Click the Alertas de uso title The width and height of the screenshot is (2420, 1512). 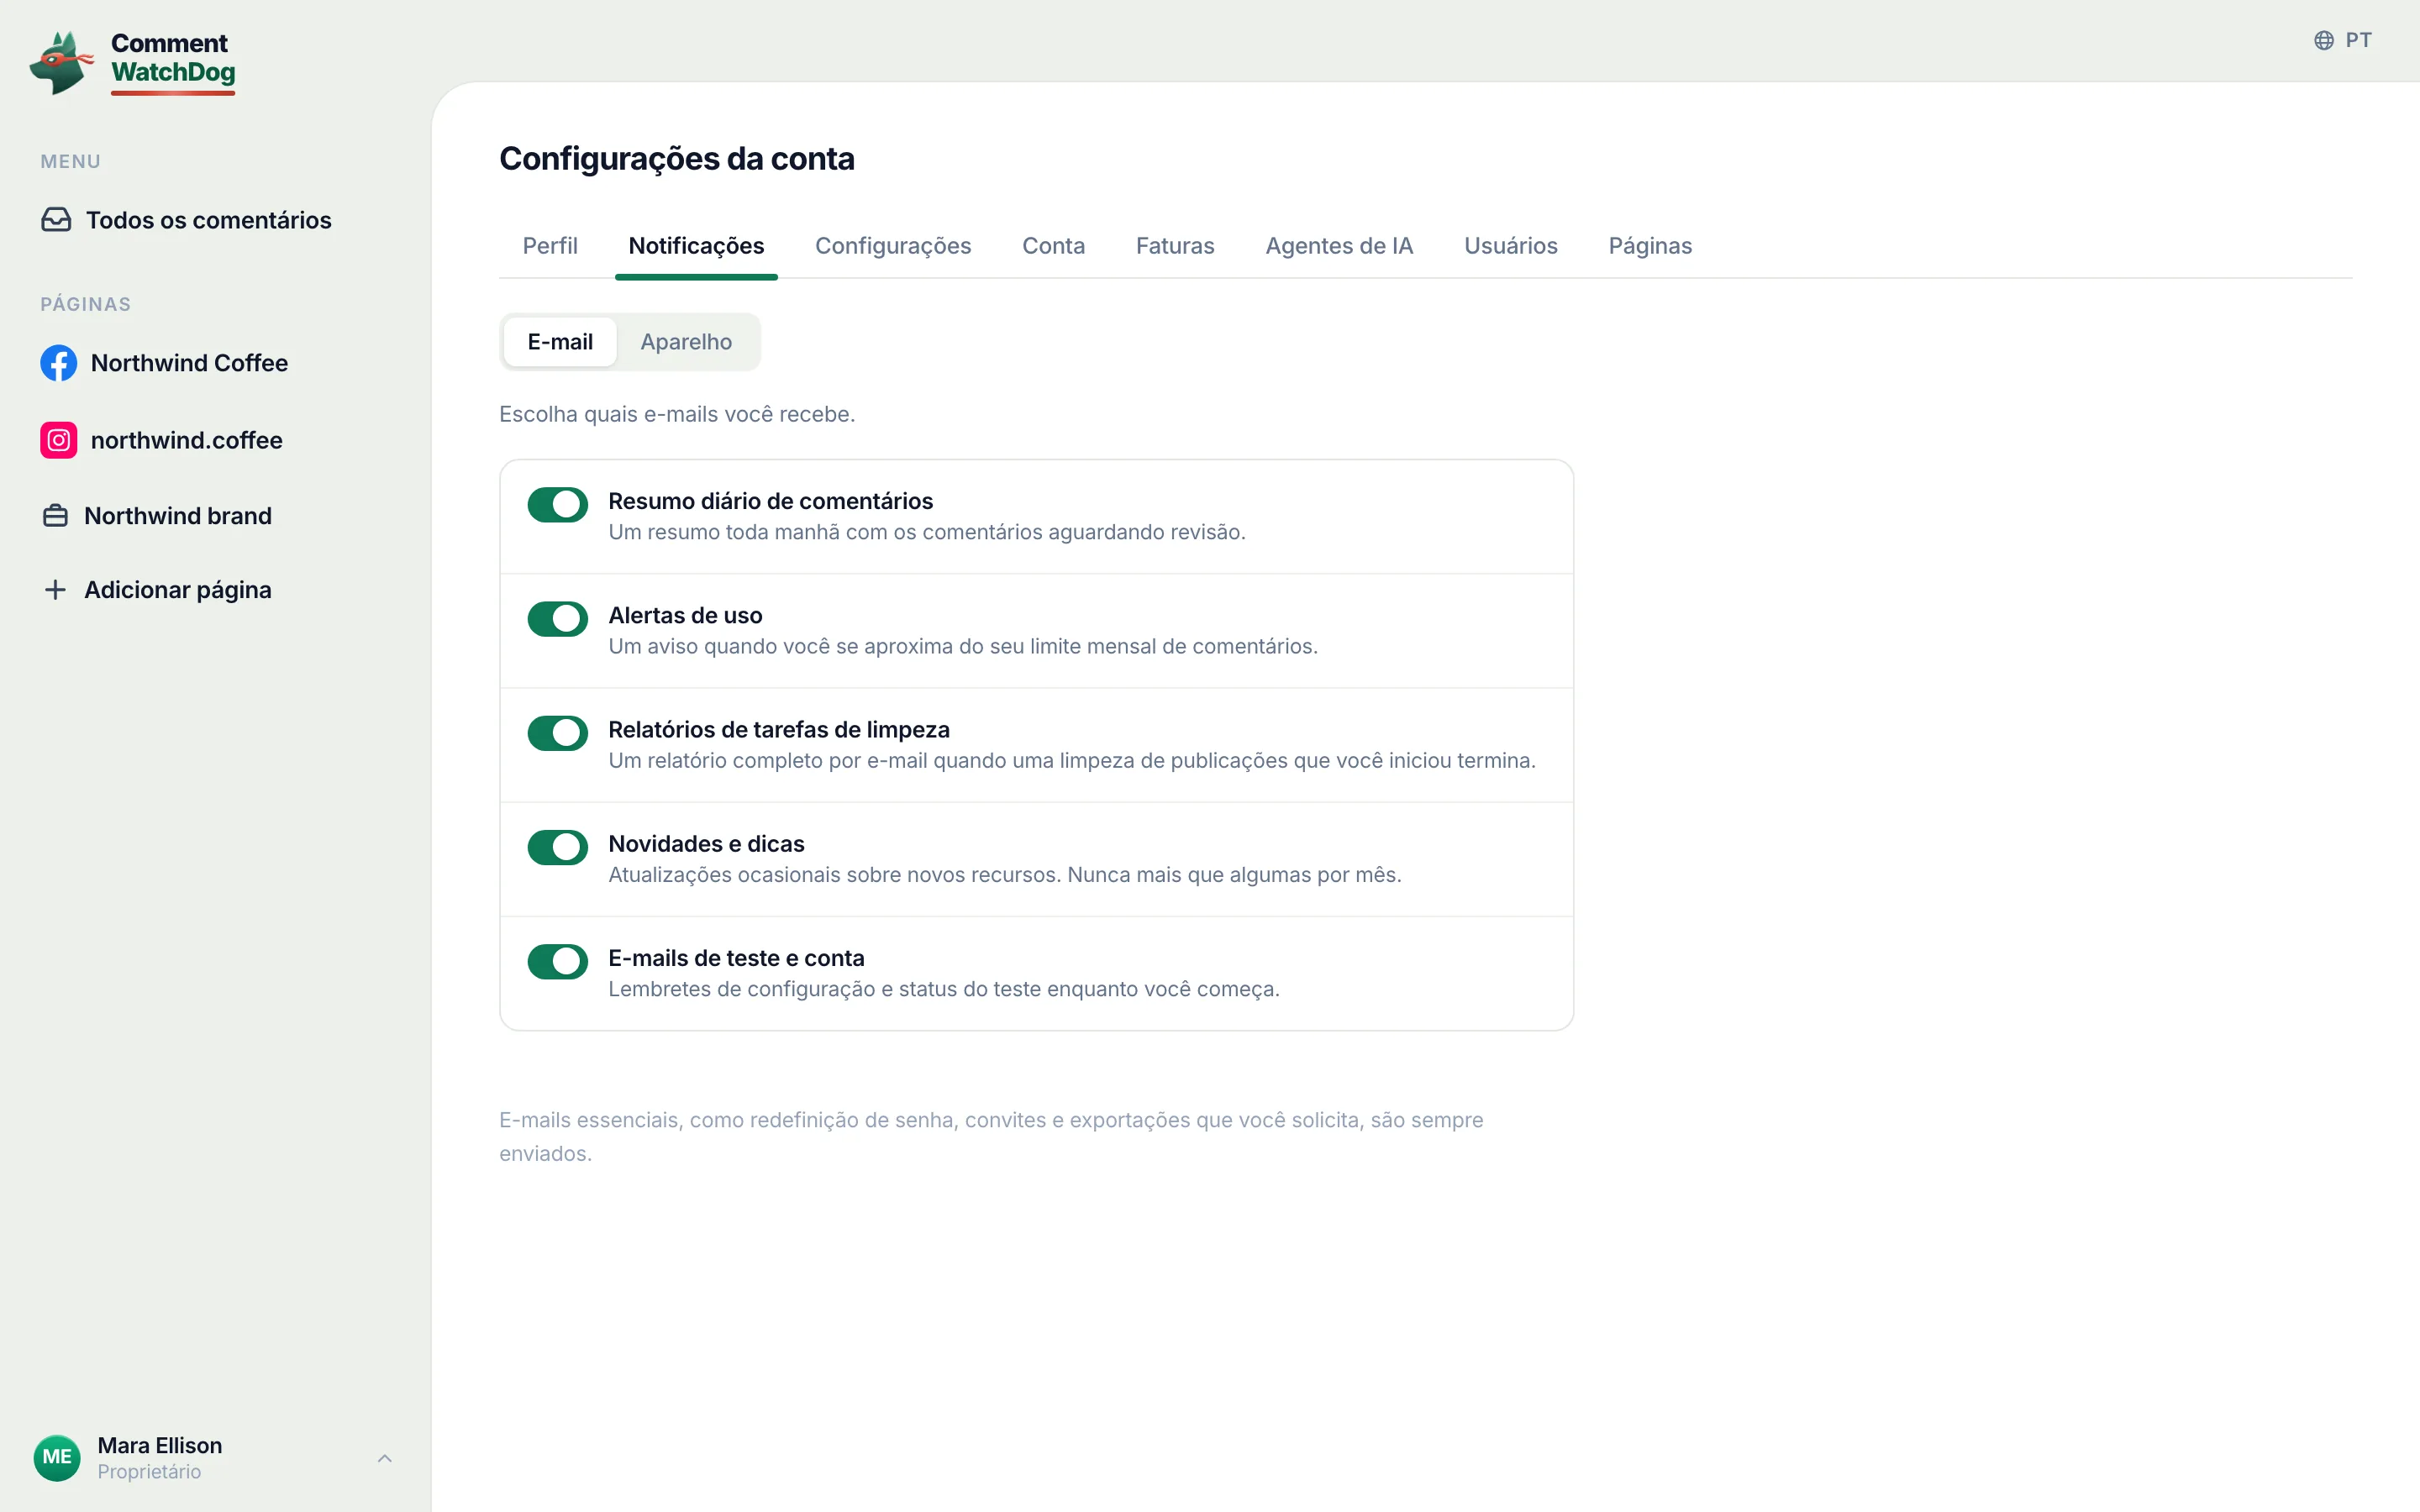tap(685, 615)
